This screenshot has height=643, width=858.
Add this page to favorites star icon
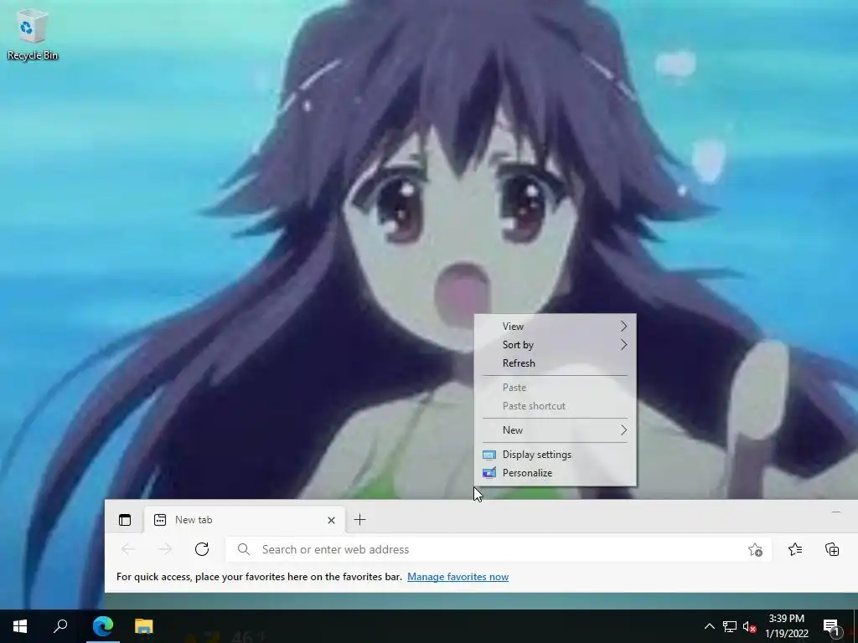755,549
